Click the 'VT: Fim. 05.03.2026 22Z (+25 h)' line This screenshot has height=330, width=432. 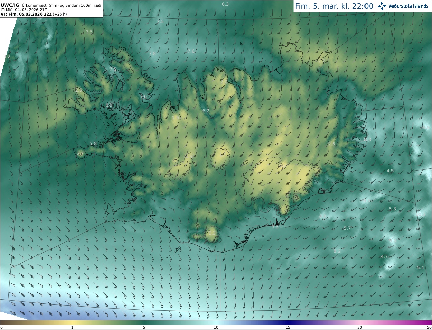(x=34, y=14)
